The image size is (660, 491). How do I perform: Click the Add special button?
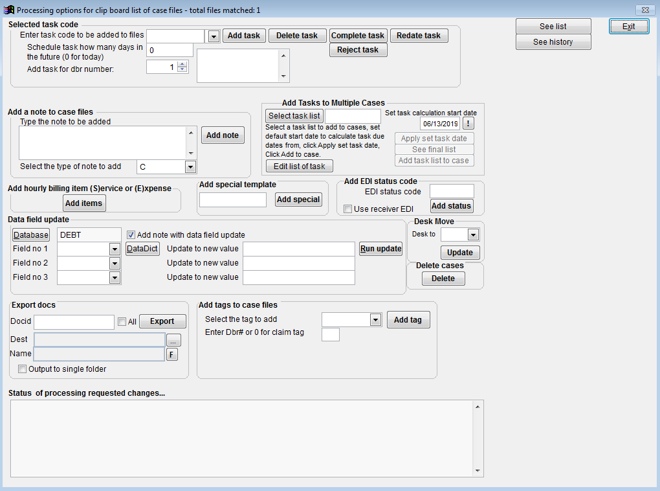(x=298, y=200)
